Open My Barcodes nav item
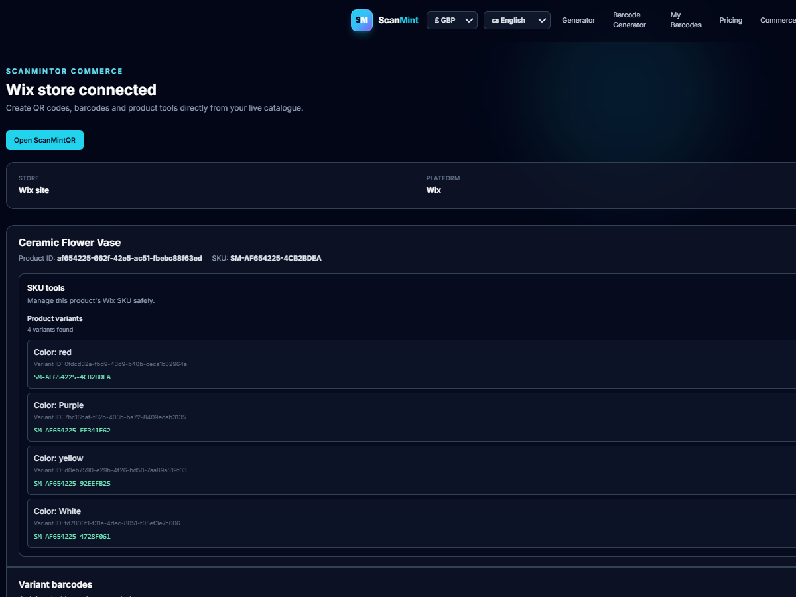Image resolution: width=796 pixels, height=597 pixels. pos(686,20)
